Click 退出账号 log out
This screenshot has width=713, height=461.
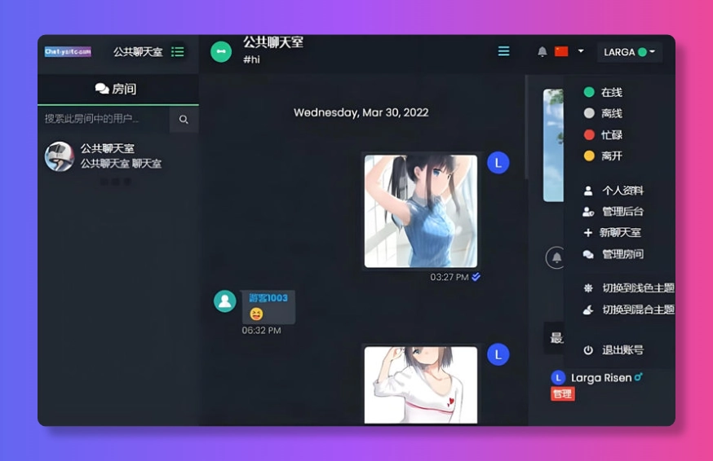613,350
